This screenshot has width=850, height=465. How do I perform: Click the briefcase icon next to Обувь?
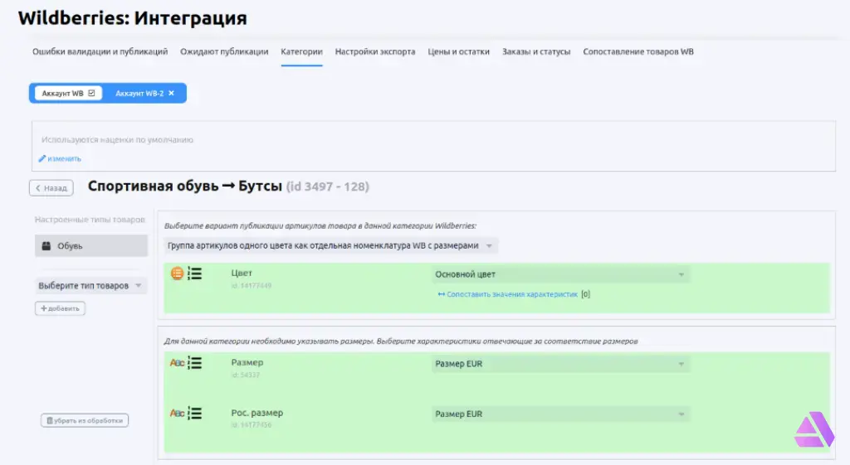pyautogui.click(x=46, y=246)
